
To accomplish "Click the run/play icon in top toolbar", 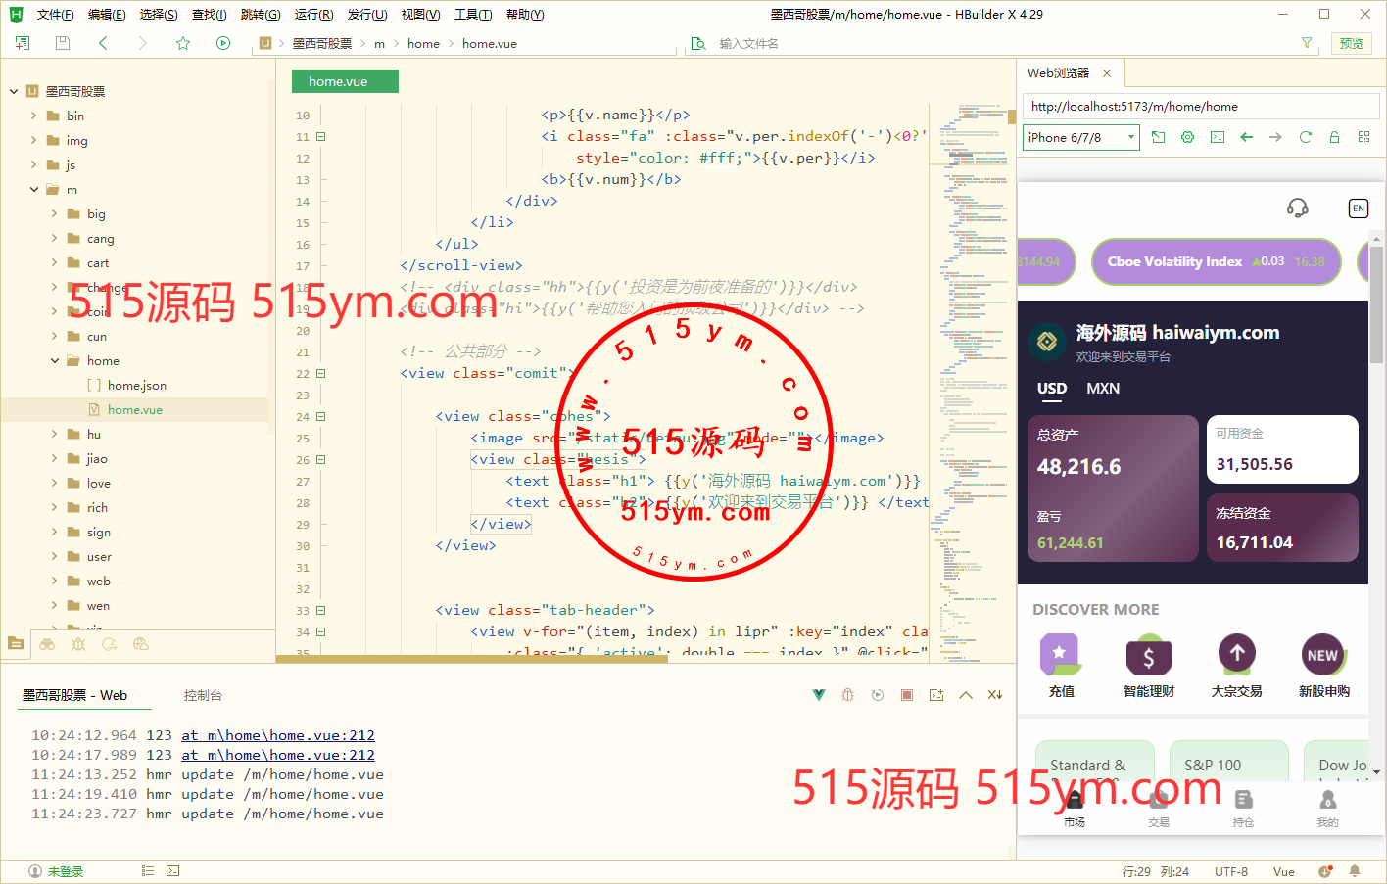I will (223, 43).
